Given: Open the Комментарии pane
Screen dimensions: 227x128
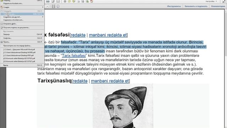Looking at the screenshot, I should coord(218,6).
